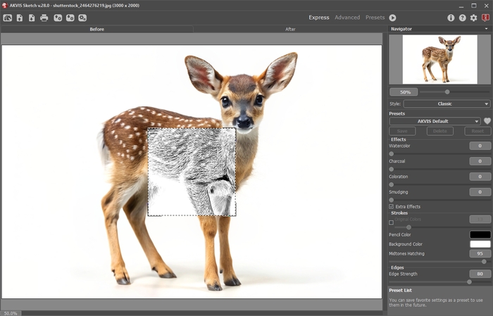Image resolution: width=493 pixels, height=316 pixels.
Task: Click the AKVIS Sketch title bar logo
Action: tap(4, 6)
